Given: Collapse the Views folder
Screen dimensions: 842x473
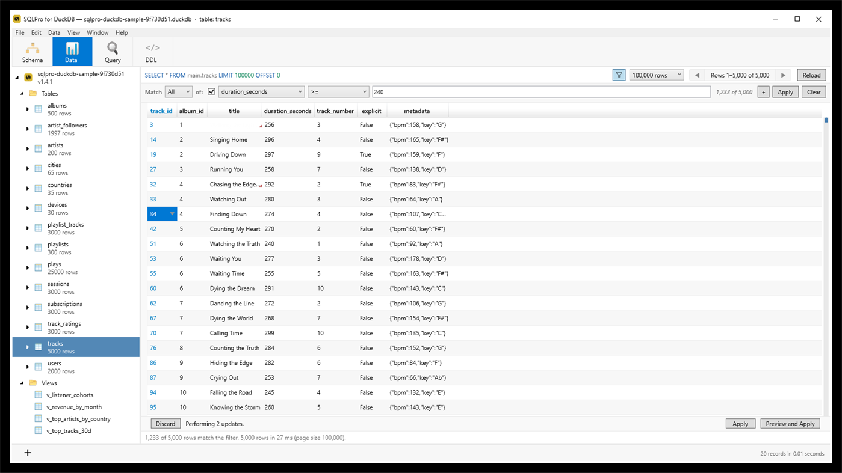Looking at the screenshot, I should point(22,383).
